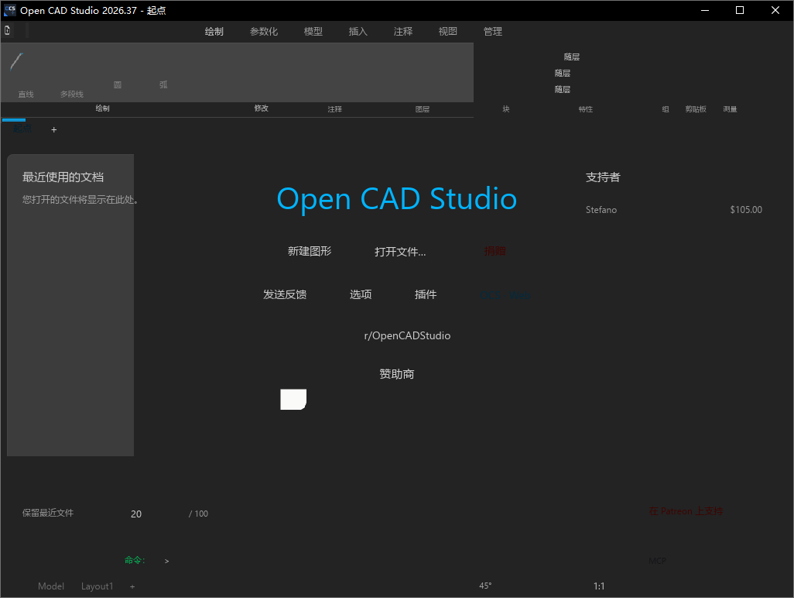Open 选项 options
The image size is (794, 598).
[x=361, y=294]
